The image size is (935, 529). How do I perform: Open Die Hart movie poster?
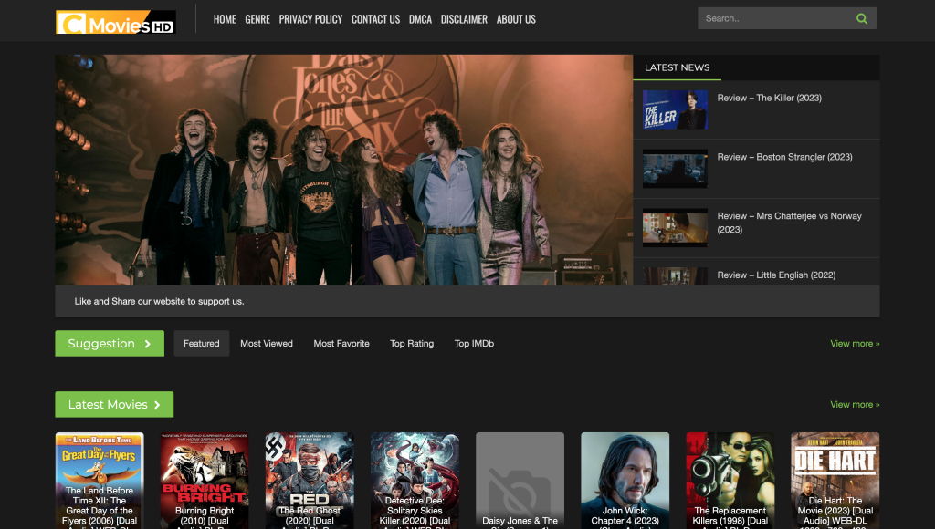[835, 480]
